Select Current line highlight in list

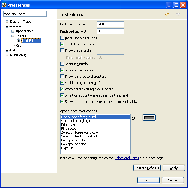[95, 121]
